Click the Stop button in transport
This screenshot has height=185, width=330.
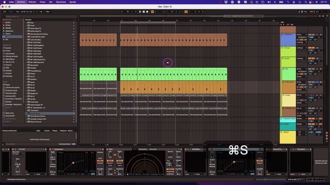pyautogui.click(x=144, y=12)
